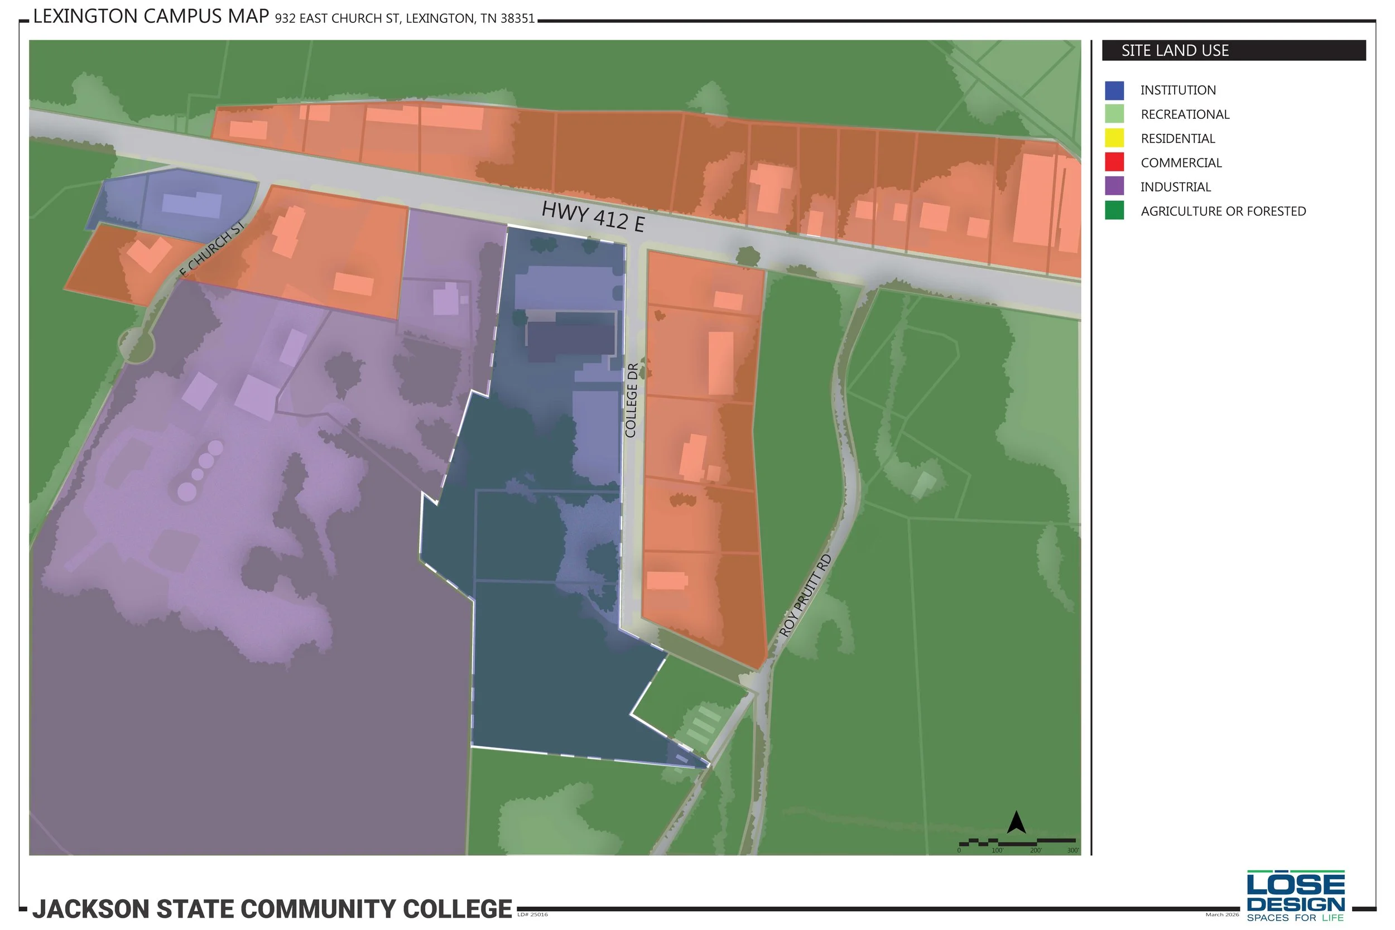Click the HWY 412 E road label
The height and width of the screenshot is (930, 1395).
coord(593,216)
